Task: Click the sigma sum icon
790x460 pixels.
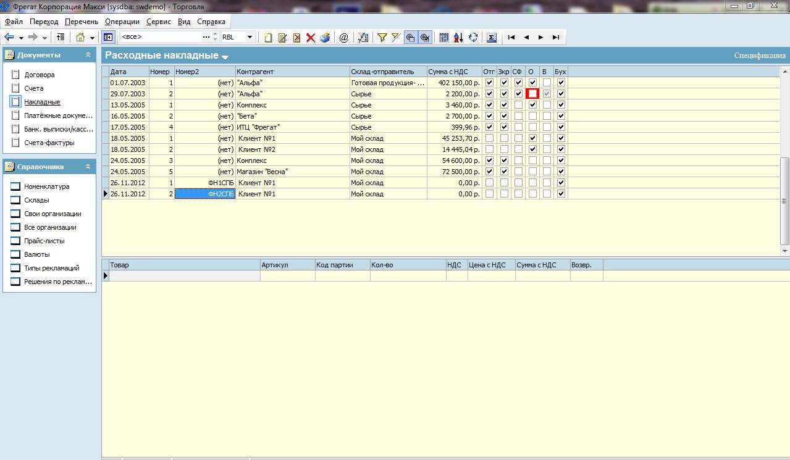Action: [492, 38]
